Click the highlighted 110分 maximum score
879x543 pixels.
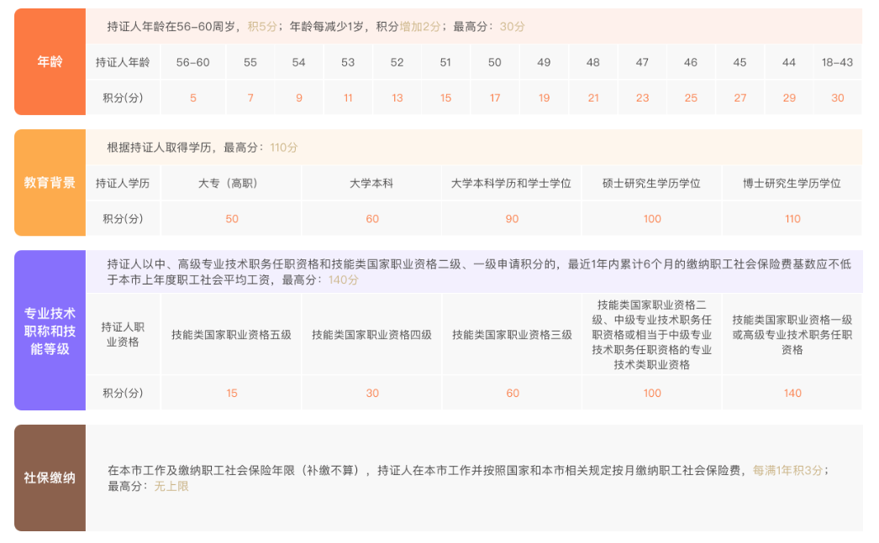coord(284,147)
